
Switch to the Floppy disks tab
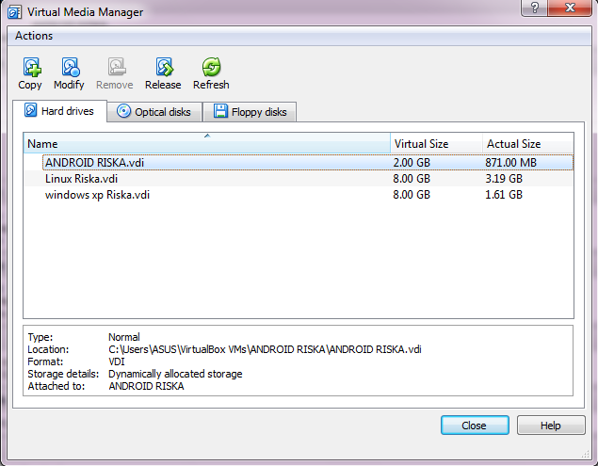(x=250, y=112)
